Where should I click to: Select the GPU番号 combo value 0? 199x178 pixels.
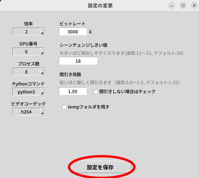click(x=26, y=51)
